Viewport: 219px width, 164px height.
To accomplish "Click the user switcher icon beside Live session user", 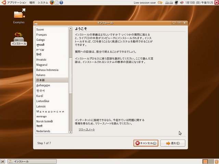I will [160, 2].
